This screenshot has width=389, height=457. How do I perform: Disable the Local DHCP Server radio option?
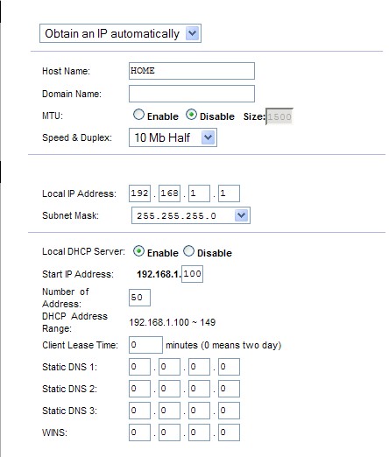pyautogui.click(x=188, y=251)
